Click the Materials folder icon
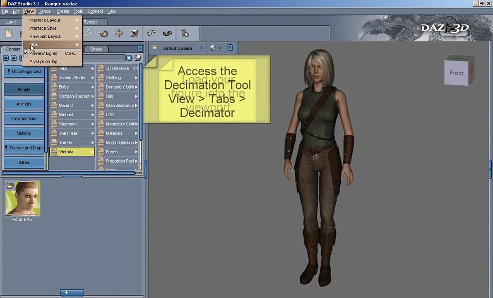 point(101,133)
